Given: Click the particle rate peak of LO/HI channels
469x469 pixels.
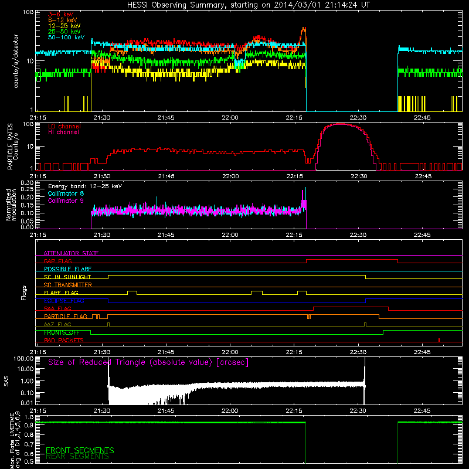Looking at the screenshot, I should point(341,124).
